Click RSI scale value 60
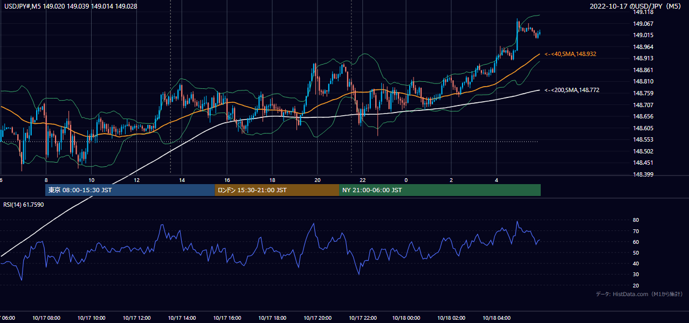 click(x=636, y=242)
